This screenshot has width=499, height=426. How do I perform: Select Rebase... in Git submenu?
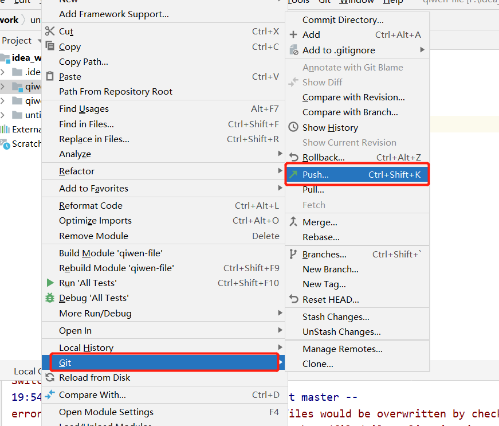coord(357,237)
